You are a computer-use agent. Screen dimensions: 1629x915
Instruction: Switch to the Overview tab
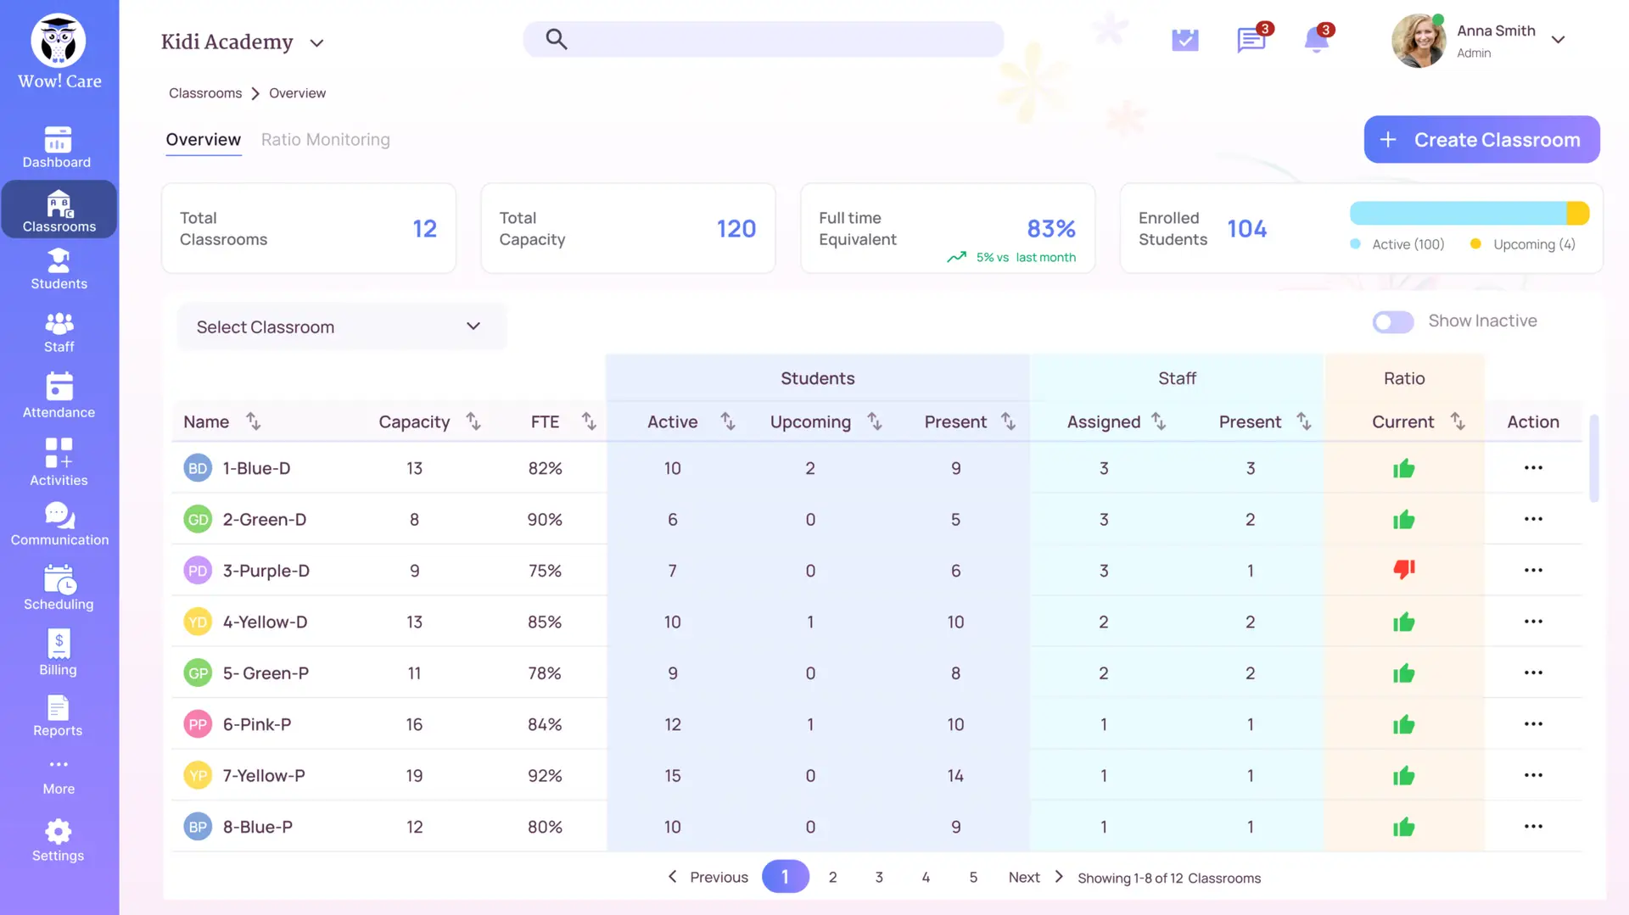pyautogui.click(x=203, y=140)
